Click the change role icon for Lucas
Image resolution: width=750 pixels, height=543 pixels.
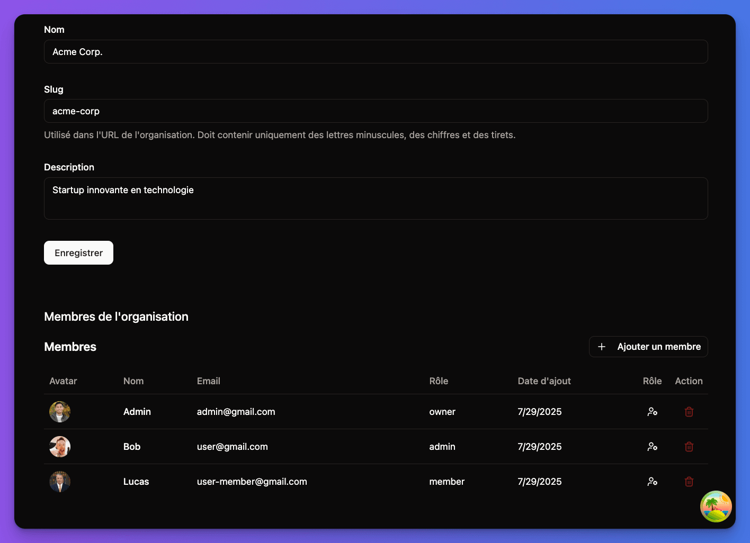(652, 482)
